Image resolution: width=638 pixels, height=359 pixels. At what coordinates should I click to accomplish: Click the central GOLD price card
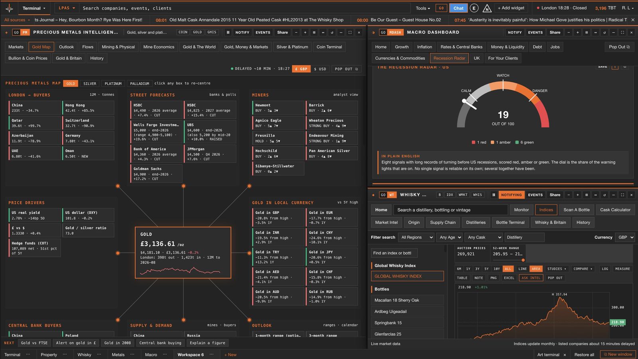pyautogui.click(x=183, y=252)
